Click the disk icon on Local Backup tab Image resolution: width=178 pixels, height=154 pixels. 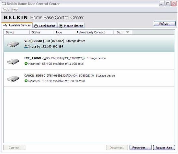[36, 26]
